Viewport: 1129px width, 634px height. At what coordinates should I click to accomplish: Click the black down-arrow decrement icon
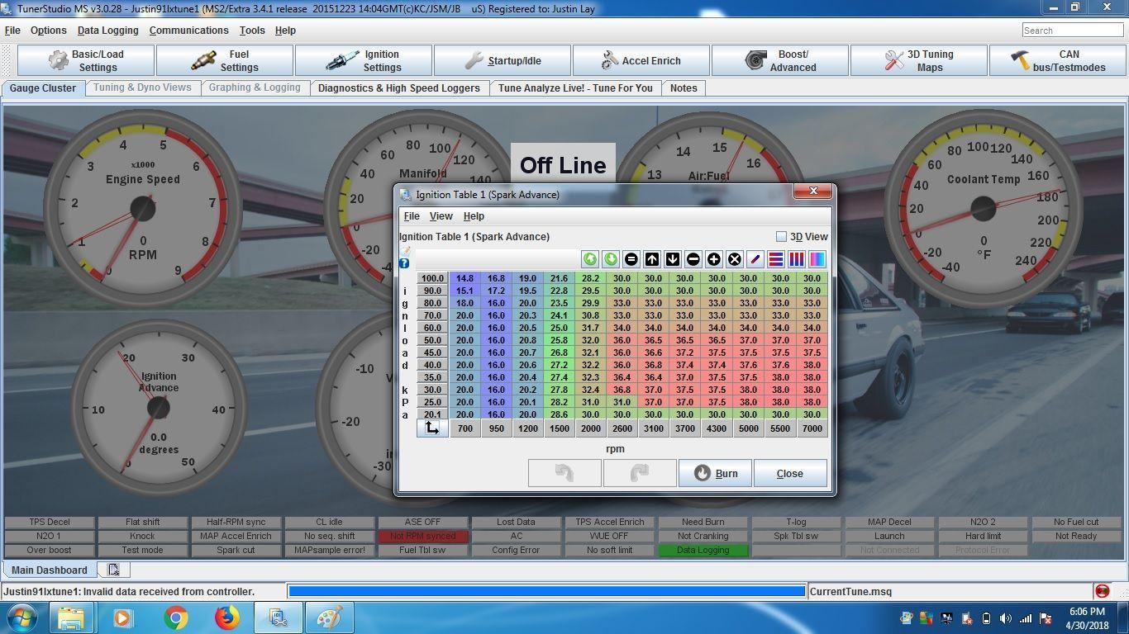click(673, 259)
